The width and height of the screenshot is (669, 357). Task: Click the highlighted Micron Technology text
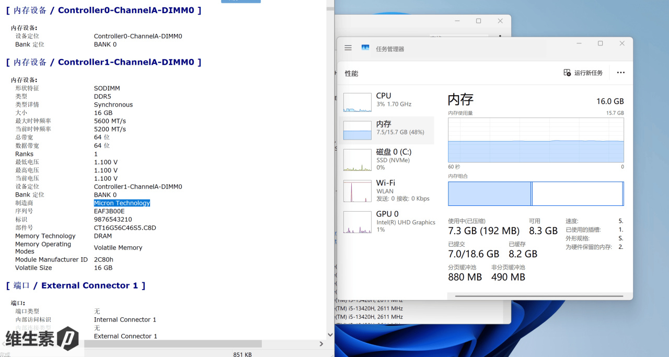coord(122,203)
